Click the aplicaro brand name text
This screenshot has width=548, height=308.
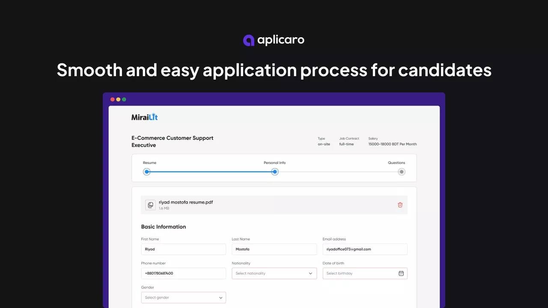click(281, 40)
